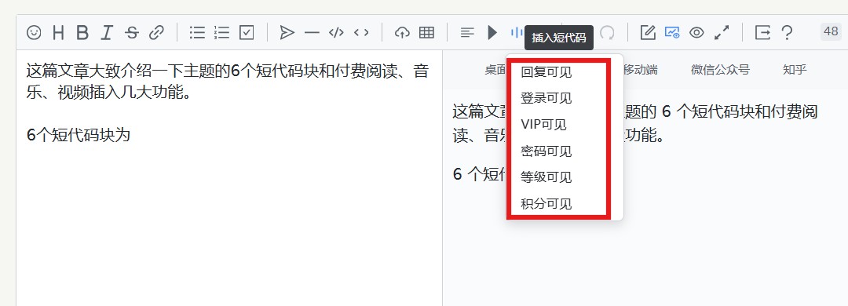The height and width of the screenshot is (306, 848).
Task: Click the 48 character counter
Action: pyautogui.click(x=830, y=32)
